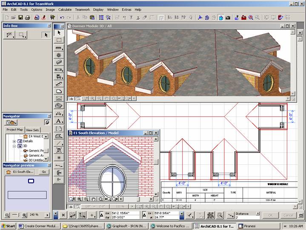Click the zoom-in icon in the South Elevation window
Viewport: 306px width, 230px height.
pos(79,199)
